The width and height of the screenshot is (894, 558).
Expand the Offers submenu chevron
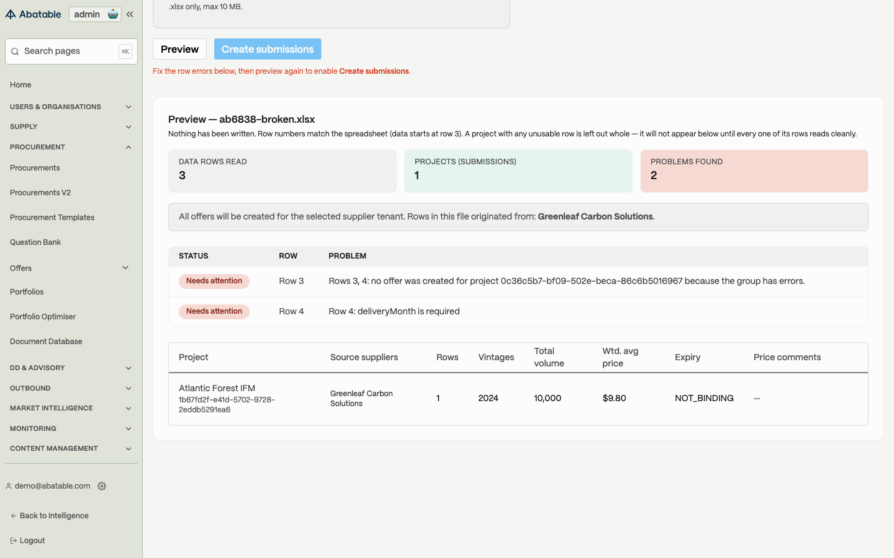(x=125, y=268)
